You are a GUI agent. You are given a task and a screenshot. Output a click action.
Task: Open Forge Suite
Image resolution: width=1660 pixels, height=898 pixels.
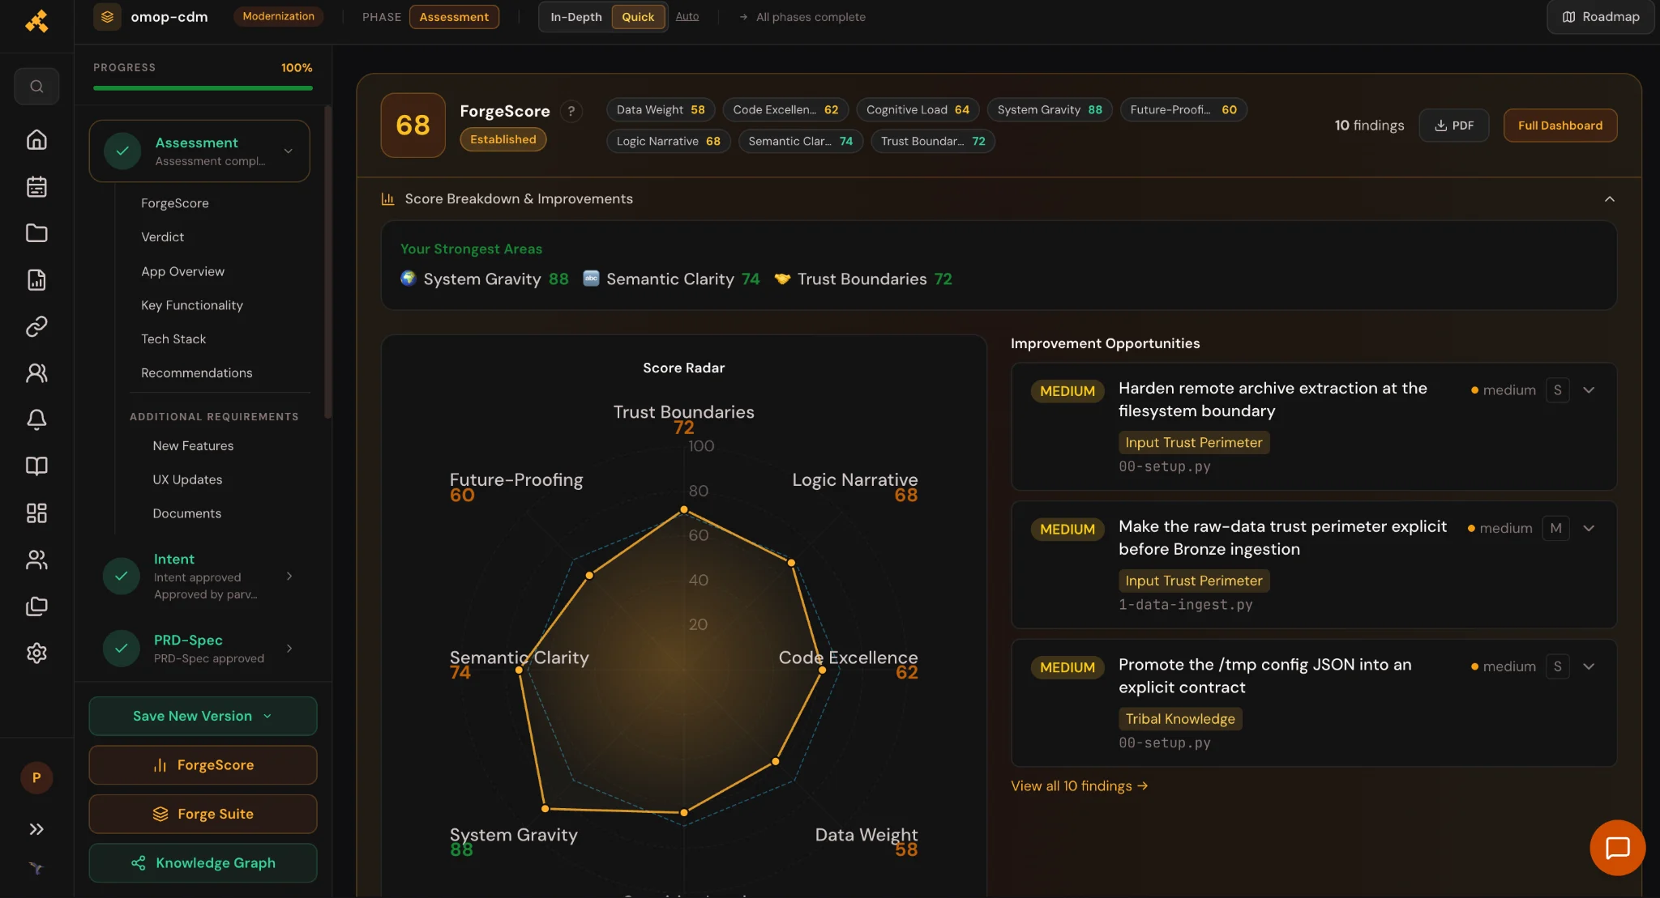[203, 815]
